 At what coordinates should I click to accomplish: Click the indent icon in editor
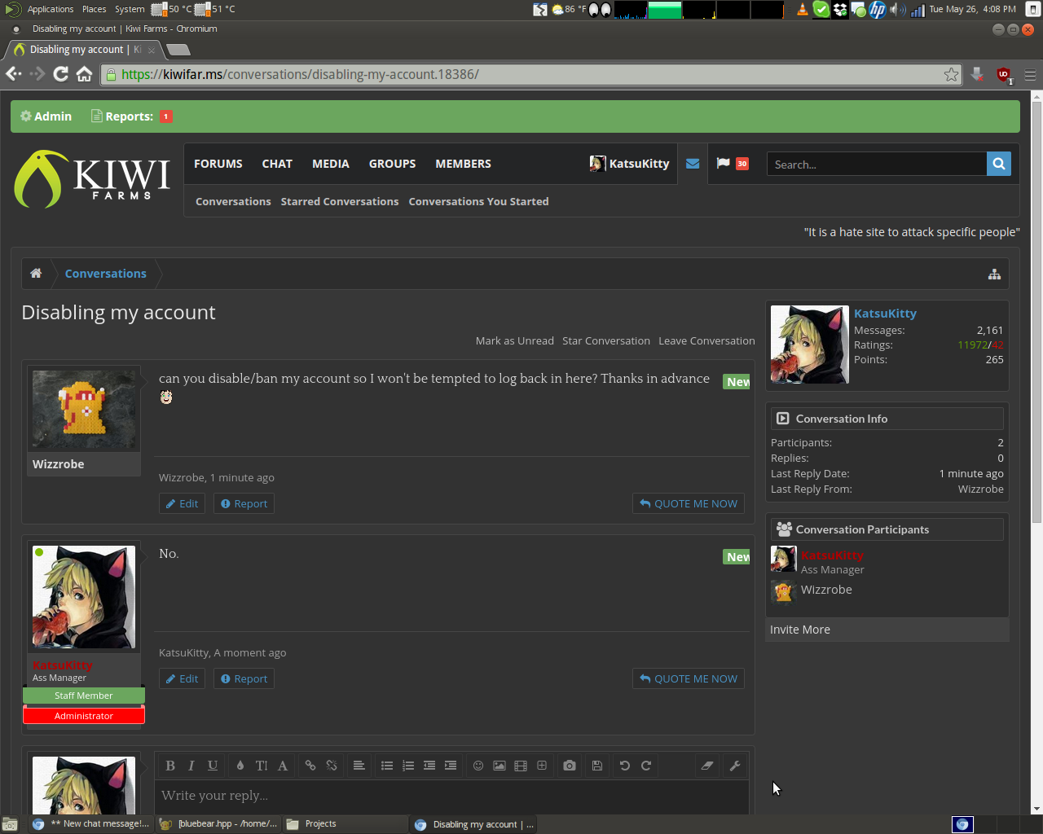pos(451,766)
